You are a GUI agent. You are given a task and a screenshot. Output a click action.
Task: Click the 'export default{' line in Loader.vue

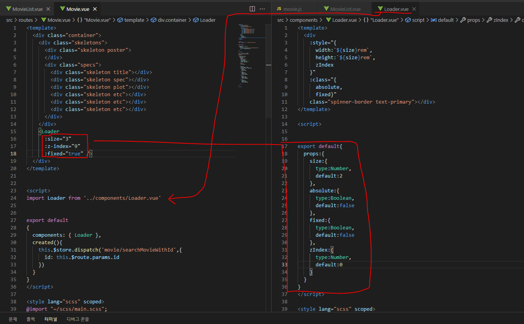pos(320,146)
